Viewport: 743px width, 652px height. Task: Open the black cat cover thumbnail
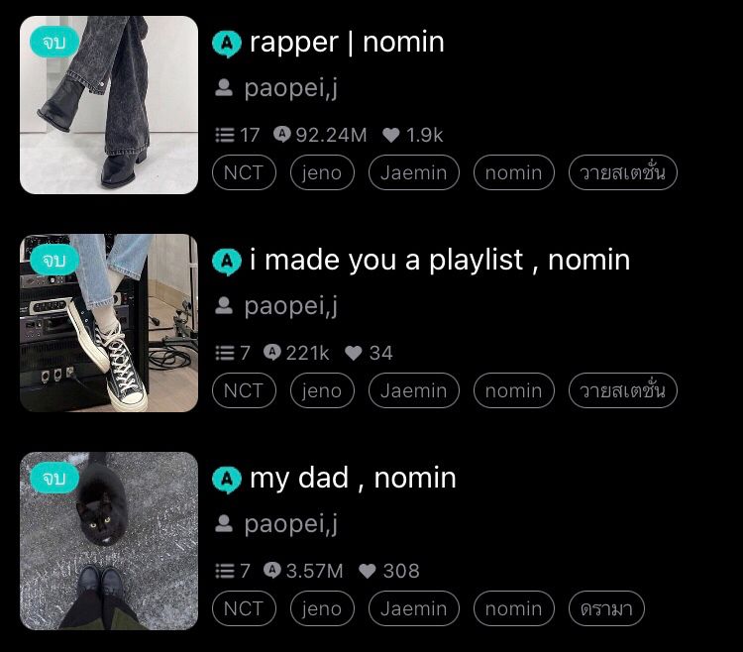tap(109, 541)
